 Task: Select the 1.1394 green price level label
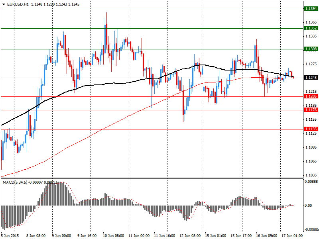(311, 9)
